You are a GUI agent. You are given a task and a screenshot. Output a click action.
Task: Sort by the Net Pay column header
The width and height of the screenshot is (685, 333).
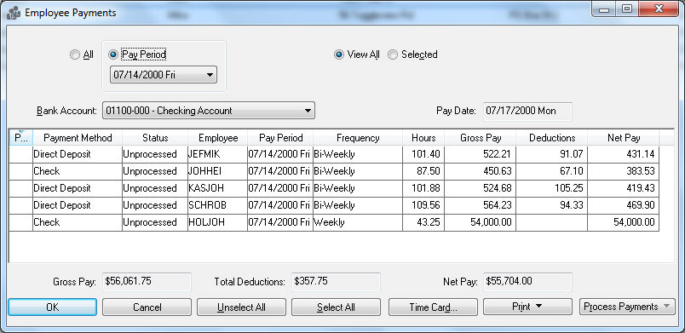coord(624,138)
